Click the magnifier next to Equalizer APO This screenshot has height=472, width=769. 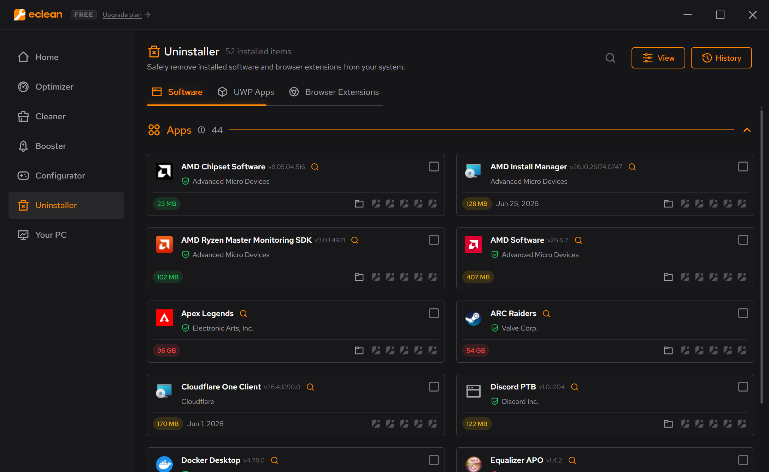572,460
